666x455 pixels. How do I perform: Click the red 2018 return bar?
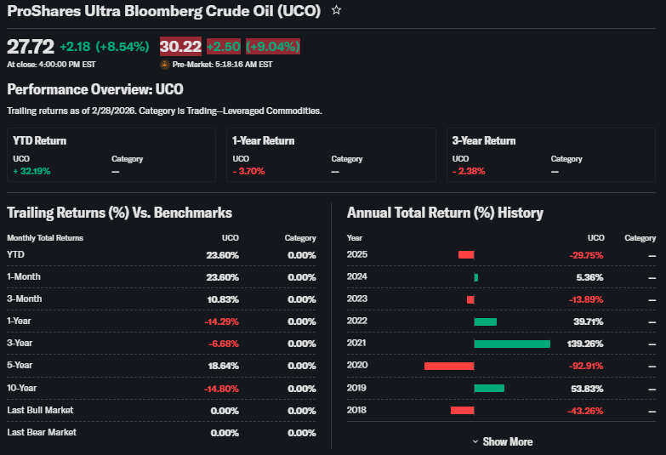coord(462,410)
